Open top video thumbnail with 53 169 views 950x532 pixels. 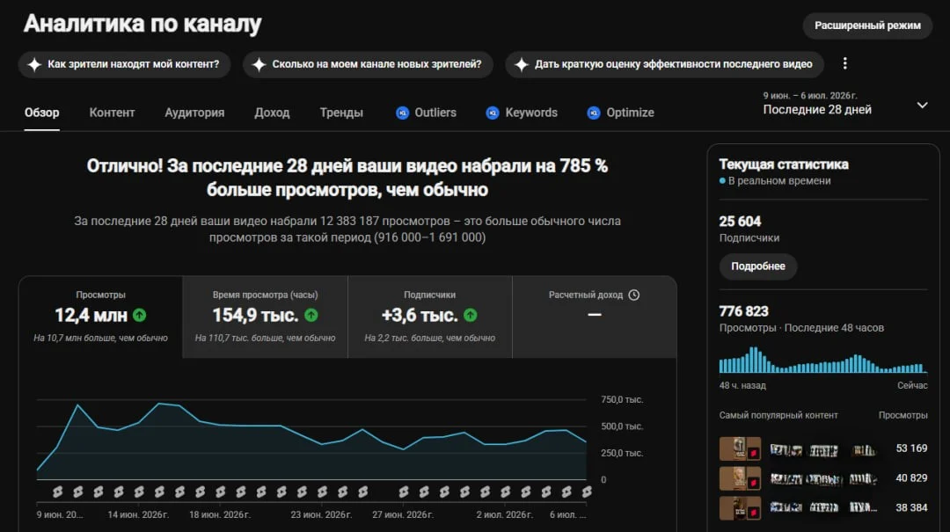click(x=740, y=449)
